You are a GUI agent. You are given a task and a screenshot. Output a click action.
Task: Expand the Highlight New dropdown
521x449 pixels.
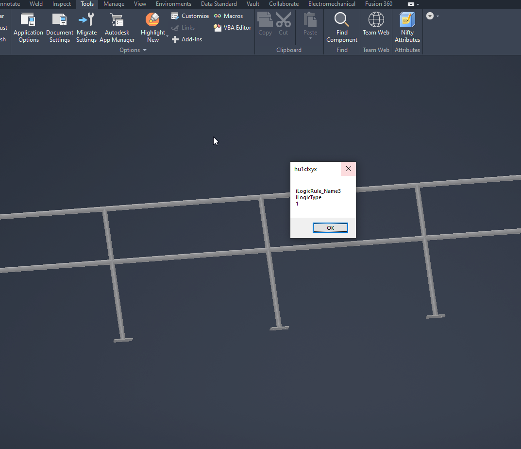point(167,36)
